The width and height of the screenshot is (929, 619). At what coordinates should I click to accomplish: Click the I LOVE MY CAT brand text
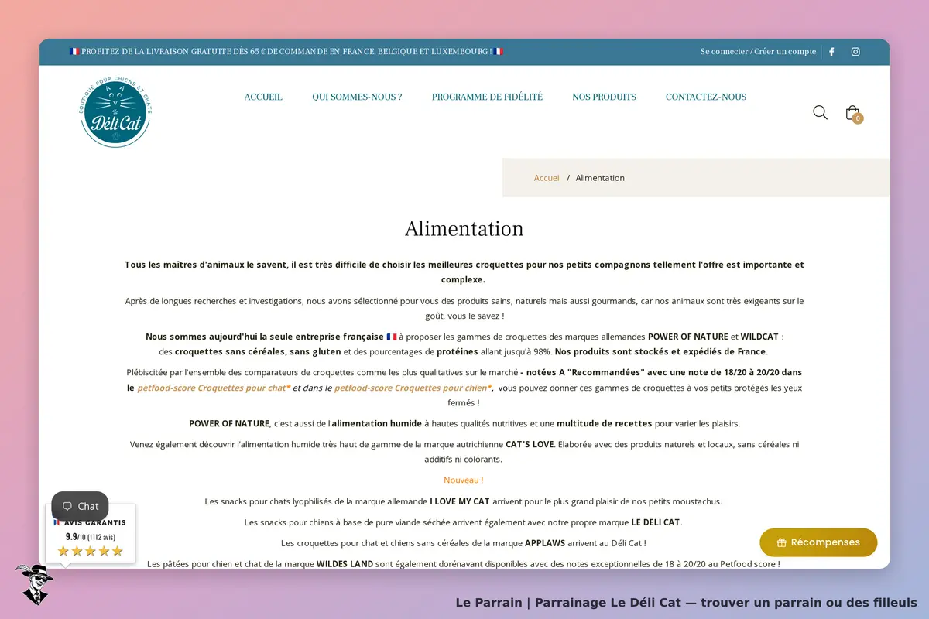click(460, 501)
